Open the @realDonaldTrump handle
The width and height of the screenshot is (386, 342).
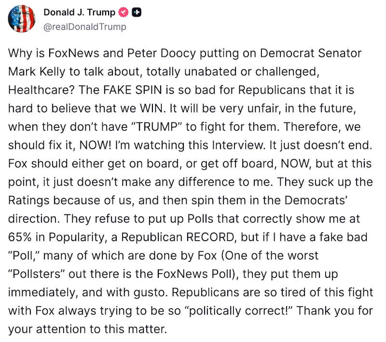[85, 27]
